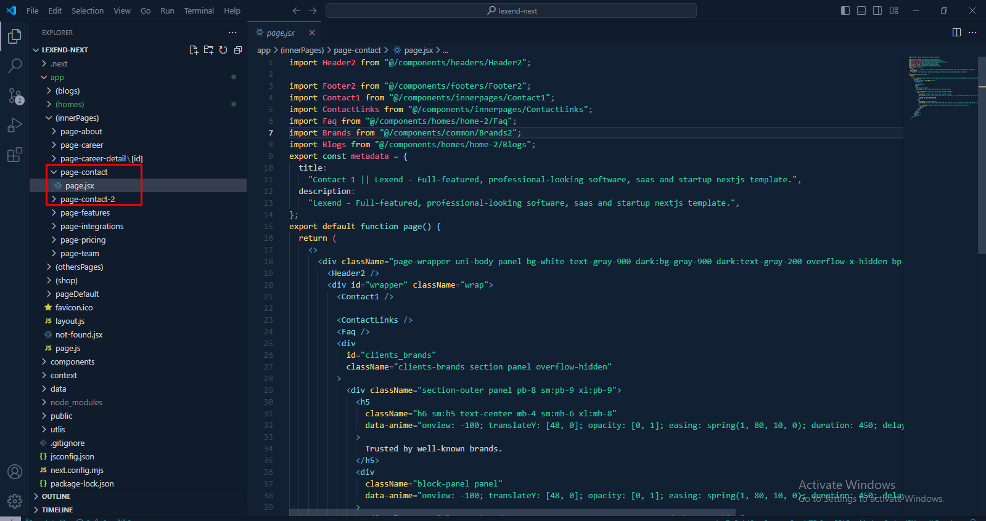Image resolution: width=986 pixels, height=521 pixels.
Task: Open the Search view in activity bar
Action: 15,65
